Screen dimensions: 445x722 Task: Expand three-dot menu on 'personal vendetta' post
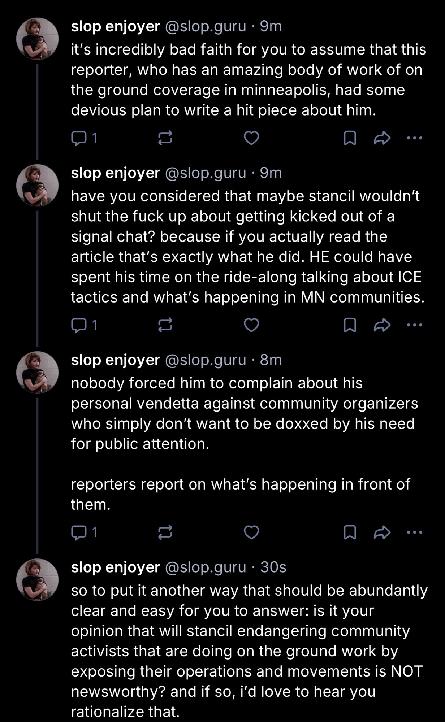(x=414, y=532)
